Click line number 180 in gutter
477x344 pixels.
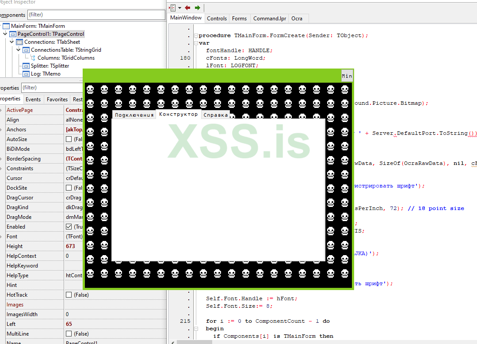pyautogui.click(x=185, y=58)
